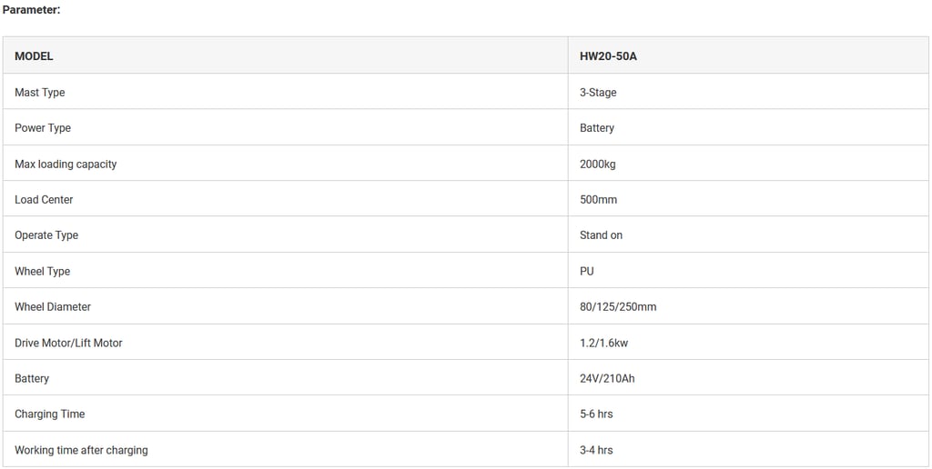This screenshot has width=932, height=469.
Task: Click the "Parameter:" heading text
Action: pyautogui.click(x=32, y=10)
